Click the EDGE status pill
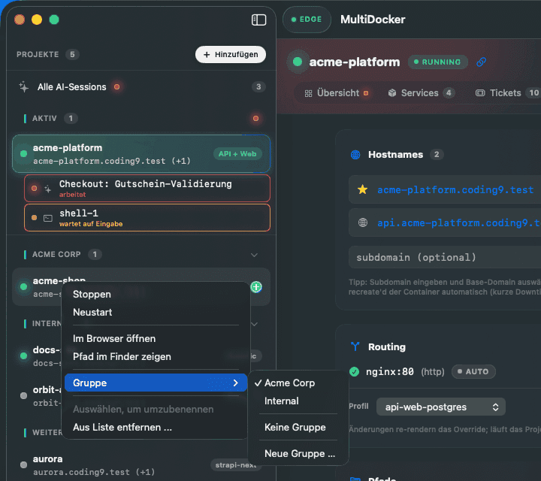 (307, 20)
